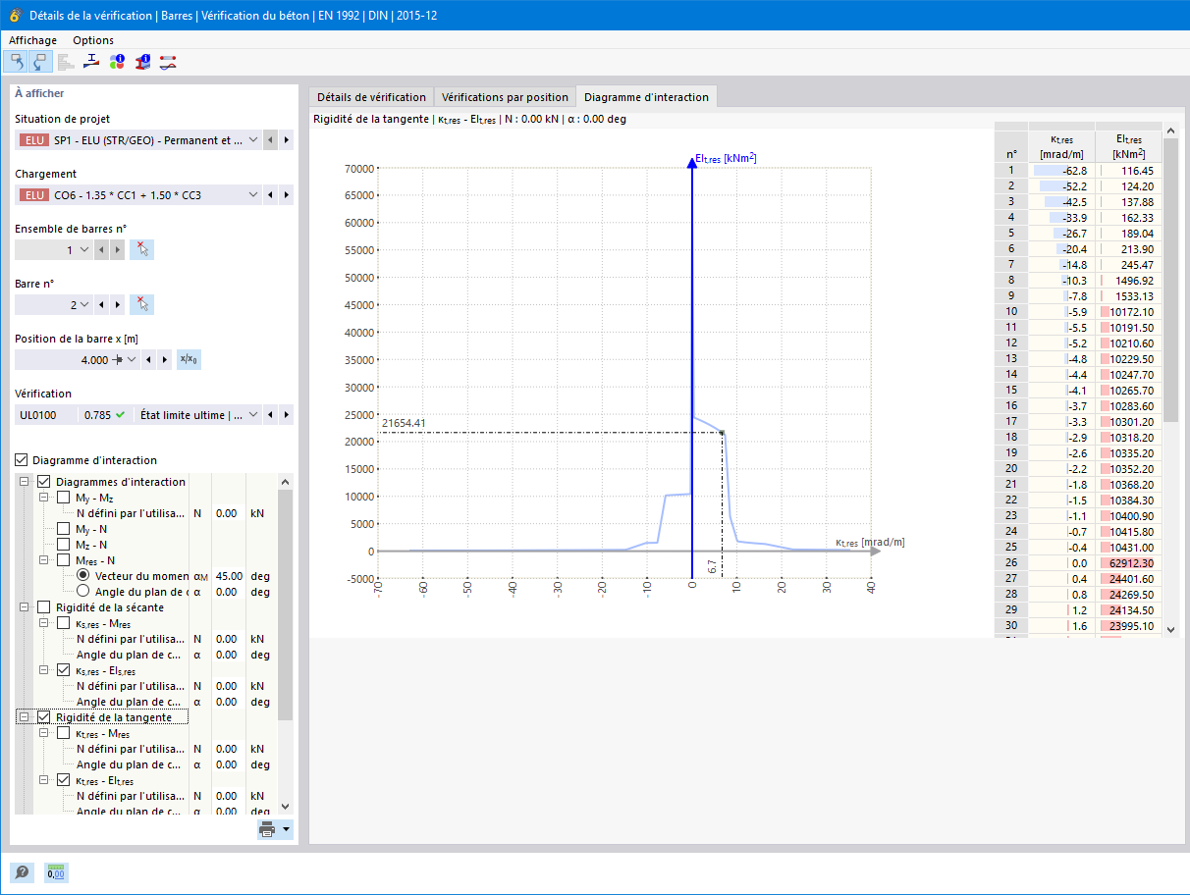Click the αM value 45.00 field
Viewport: 1190px width, 895px height.
228,576
